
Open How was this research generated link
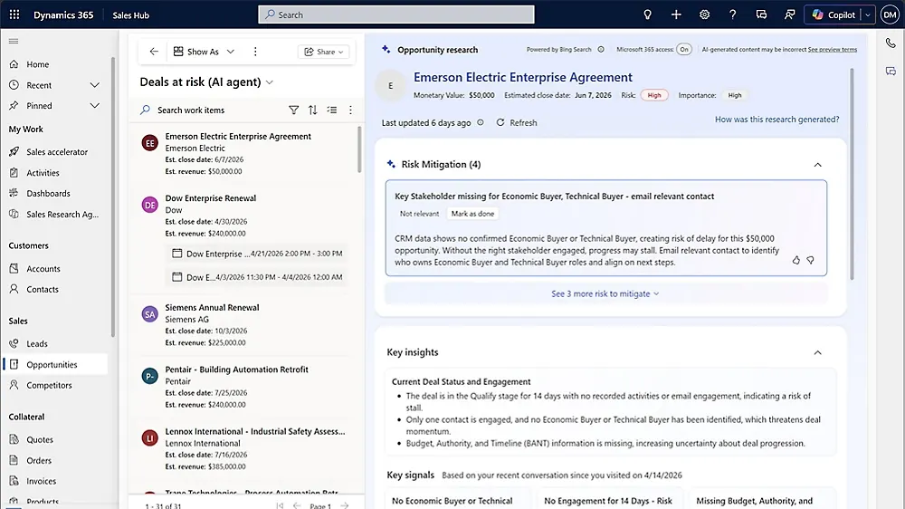[776, 119]
